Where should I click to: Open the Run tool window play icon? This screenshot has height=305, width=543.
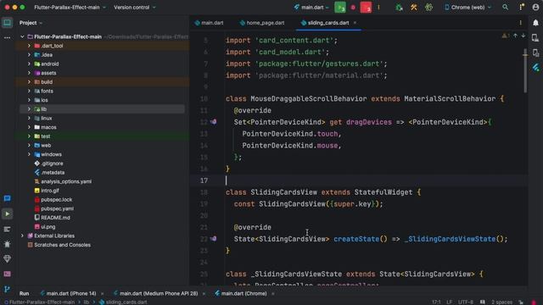coord(7,213)
